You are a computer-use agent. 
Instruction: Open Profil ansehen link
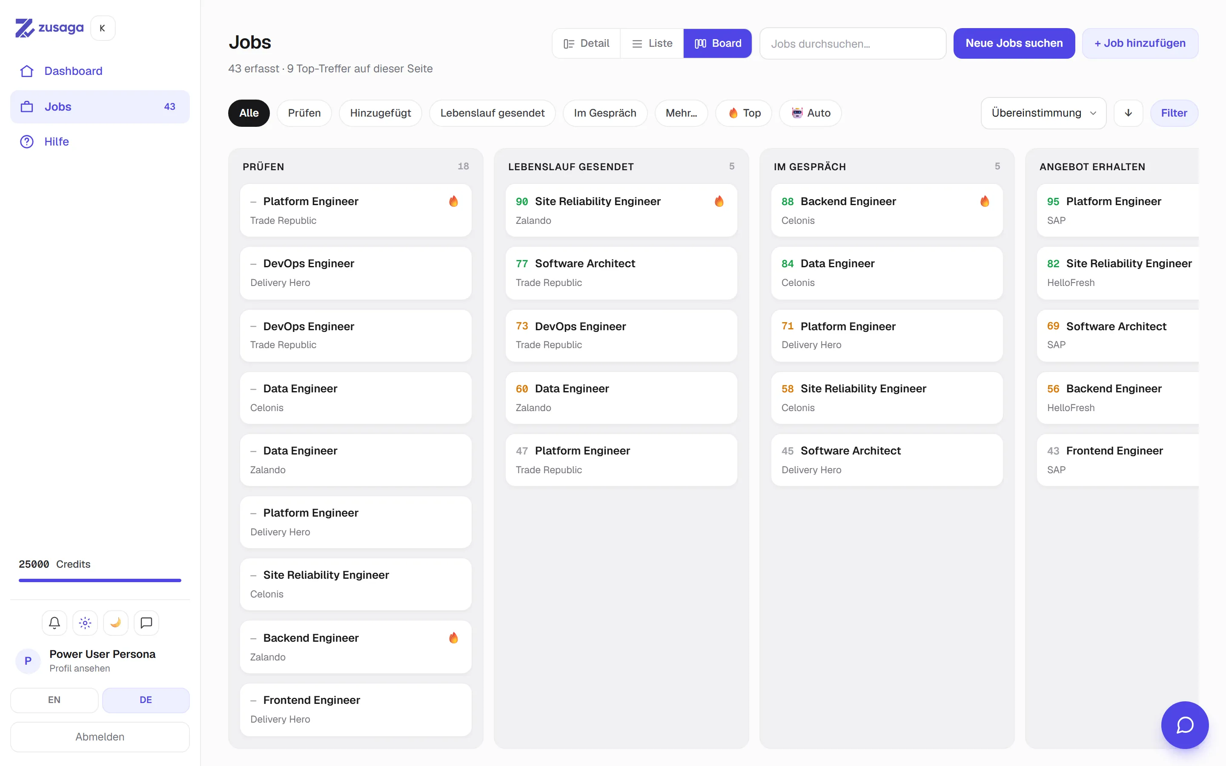[80, 668]
